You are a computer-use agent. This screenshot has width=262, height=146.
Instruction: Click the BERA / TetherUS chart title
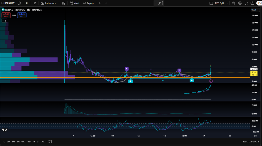tap(24, 10)
